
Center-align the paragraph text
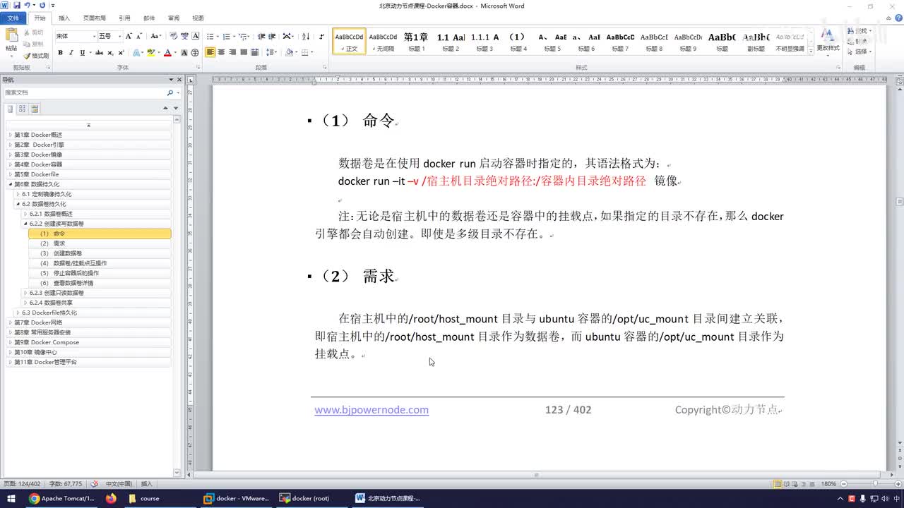click(222, 52)
